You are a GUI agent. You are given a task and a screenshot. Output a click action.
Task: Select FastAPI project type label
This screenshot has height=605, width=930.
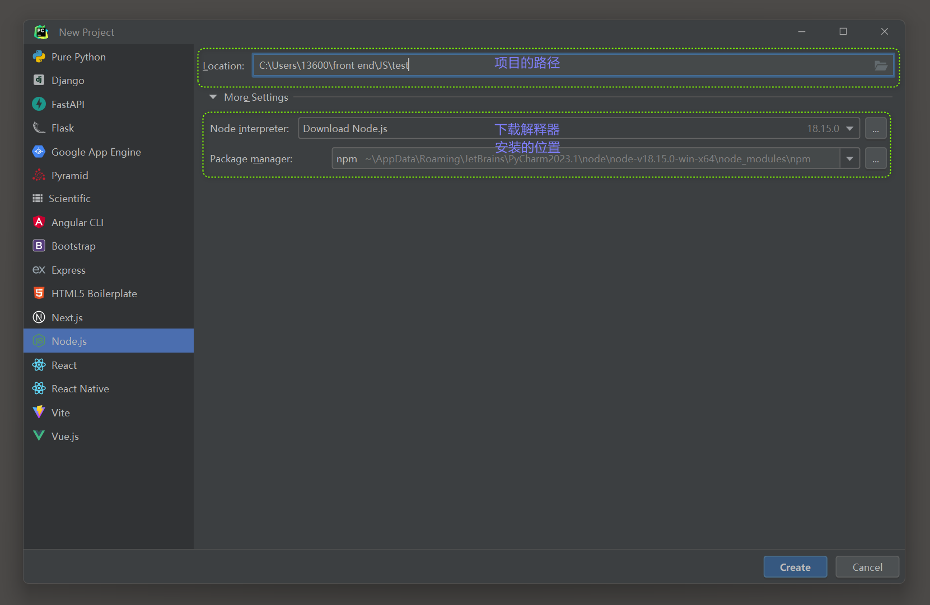coord(68,104)
